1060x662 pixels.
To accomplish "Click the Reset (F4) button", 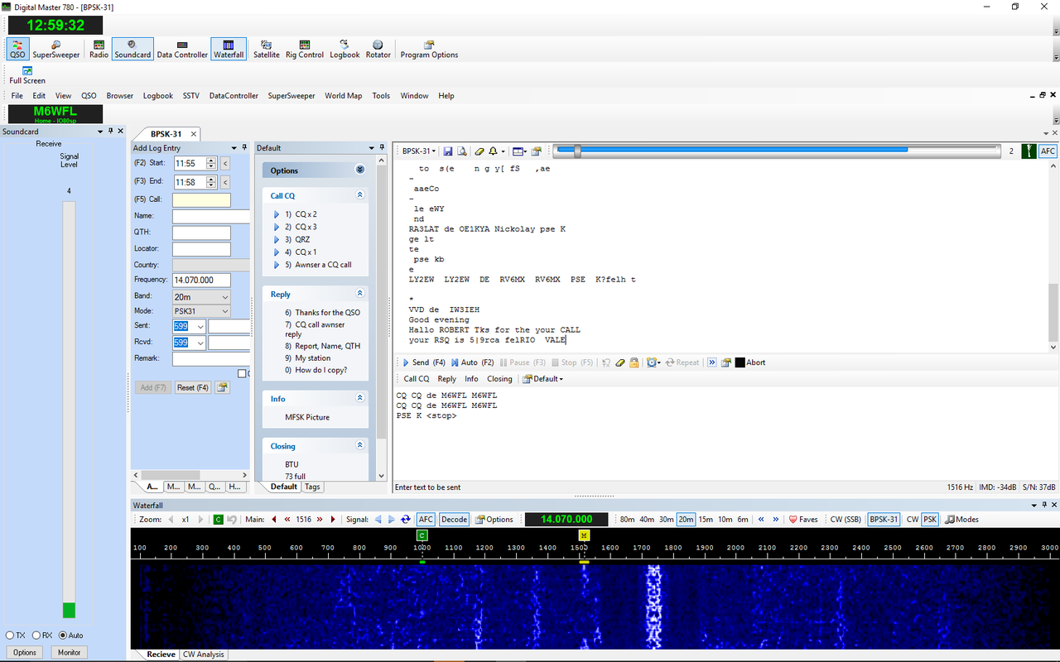I will click(192, 387).
